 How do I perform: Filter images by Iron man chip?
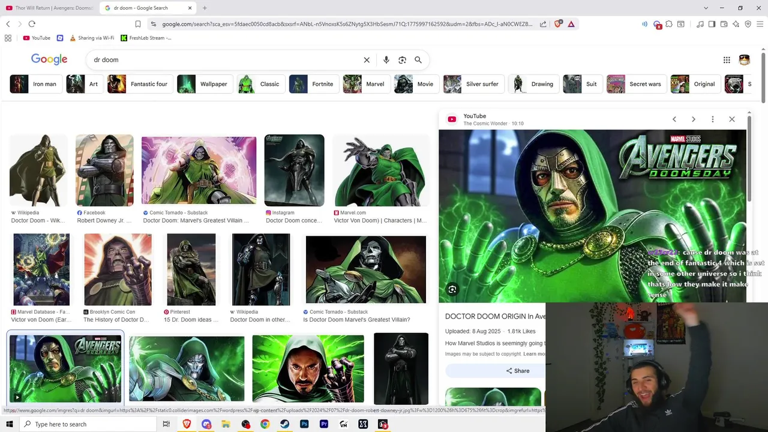[35, 84]
